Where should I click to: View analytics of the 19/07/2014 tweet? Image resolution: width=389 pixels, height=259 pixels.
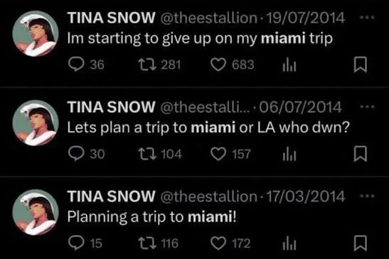click(x=289, y=65)
